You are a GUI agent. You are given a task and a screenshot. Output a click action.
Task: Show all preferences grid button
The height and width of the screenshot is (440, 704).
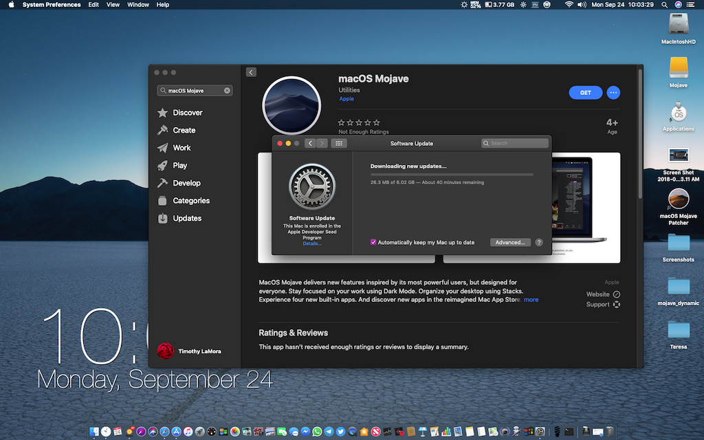point(339,143)
